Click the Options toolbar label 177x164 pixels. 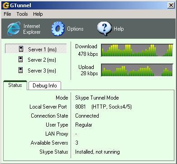pos(75,29)
